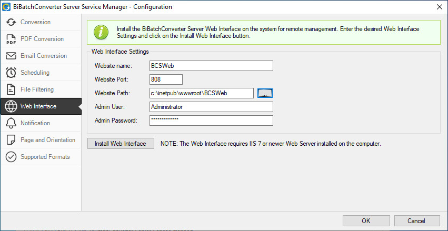View the Supported Formats section
The image size is (448, 231).
tap(41, 157)
